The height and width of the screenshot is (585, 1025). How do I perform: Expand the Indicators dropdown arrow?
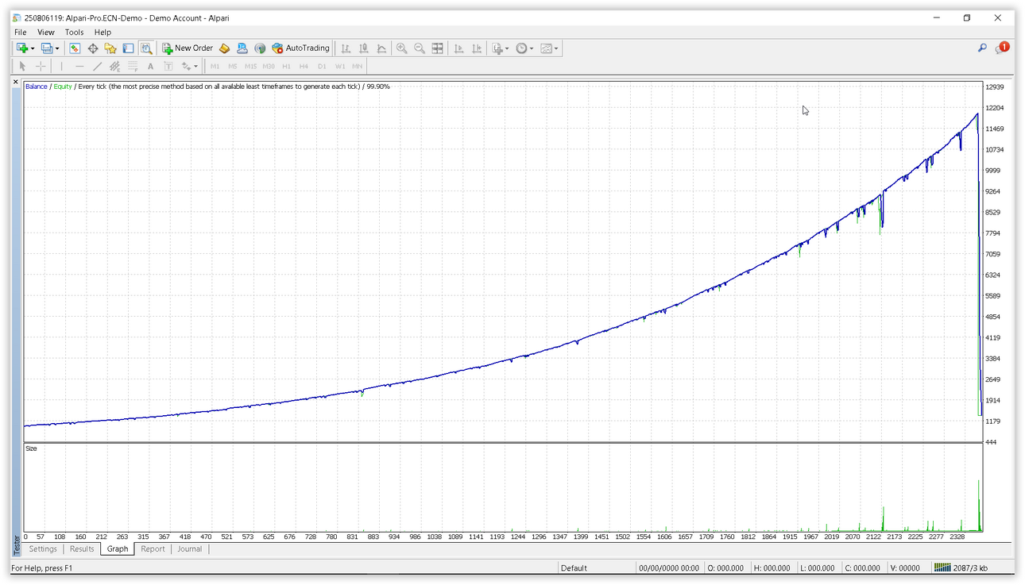click(x=507, y=48)
